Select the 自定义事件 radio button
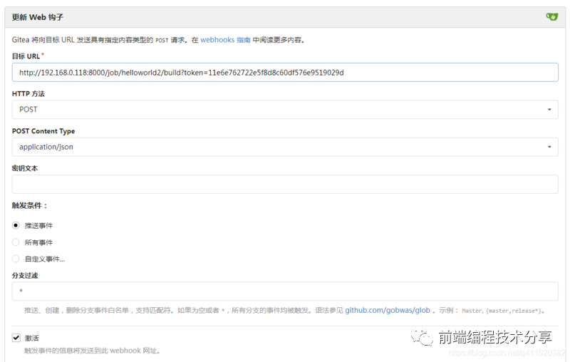The width and height of the screenshot is (570, 362). 16,259
